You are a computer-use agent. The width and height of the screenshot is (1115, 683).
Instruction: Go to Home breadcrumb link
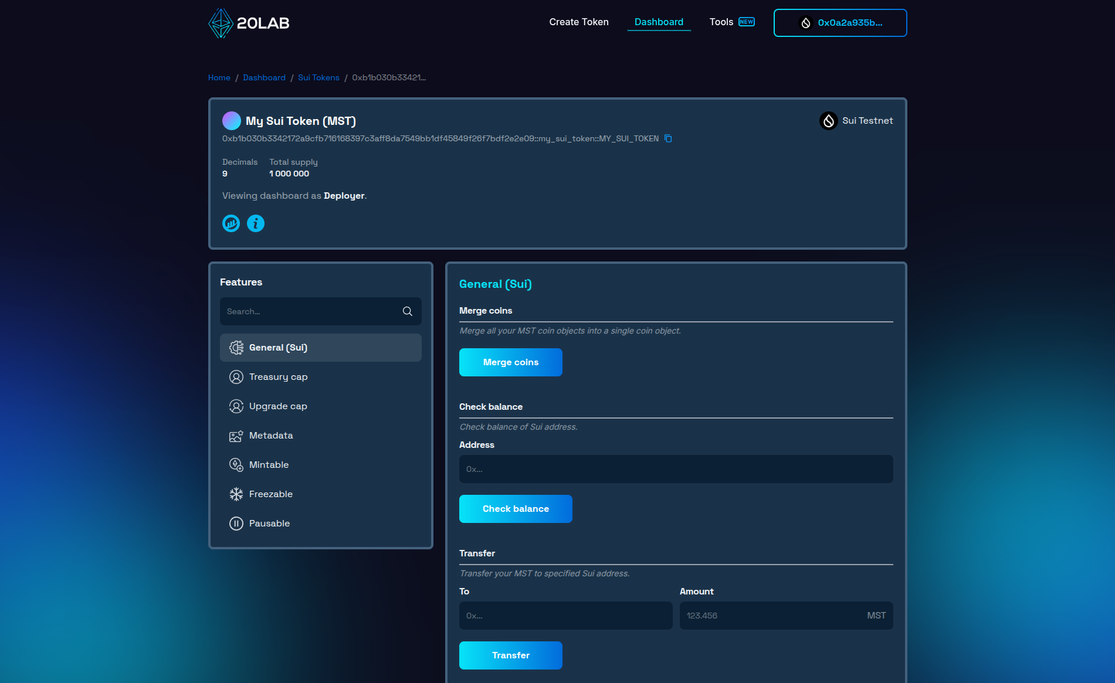click(219, 77)
